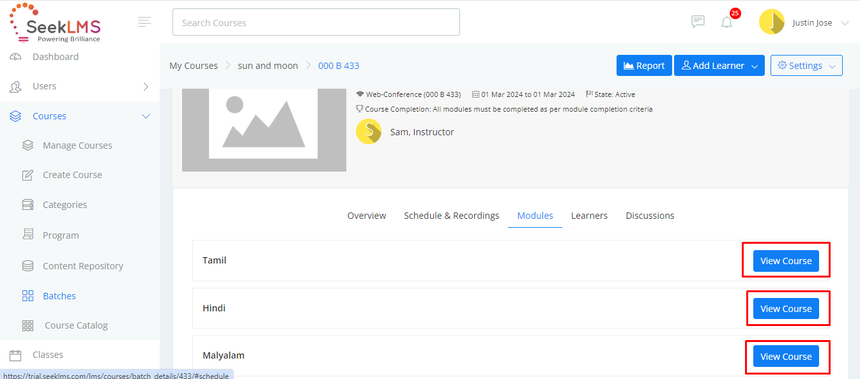Image resolution: width=860 pixels, height=379 pixels.
Task: Open sun and moon breadcrumb
Action: click(x=268, y=66)
